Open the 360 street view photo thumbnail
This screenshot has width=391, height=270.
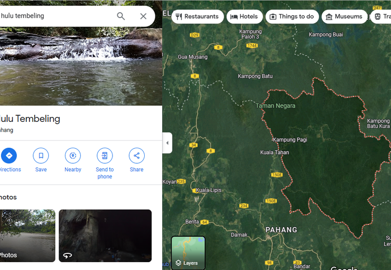click(105, 236)
